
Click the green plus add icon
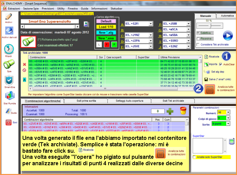pyautogui.click(x=170, y=111)
